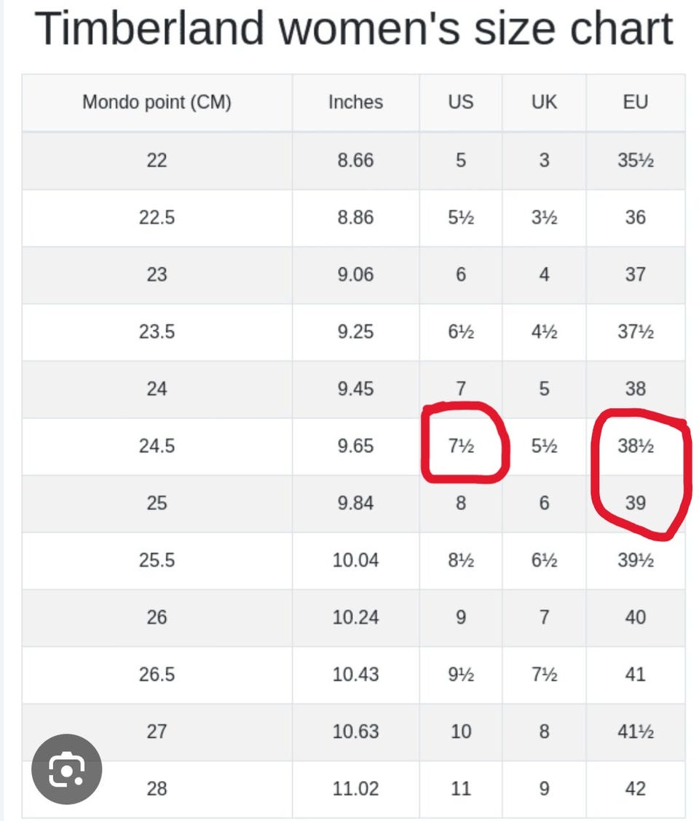Click the 11.02 inches cell
The height and width of the screenshot is (821, 699).
356,788
